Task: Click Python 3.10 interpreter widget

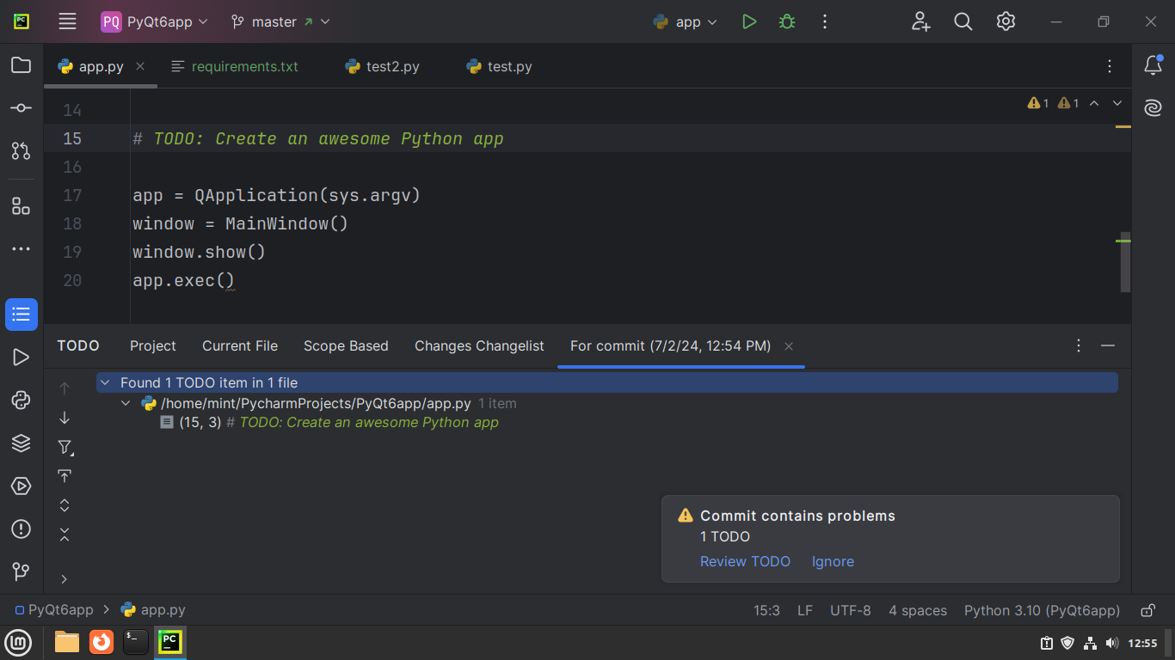Action: (1042, 610)
